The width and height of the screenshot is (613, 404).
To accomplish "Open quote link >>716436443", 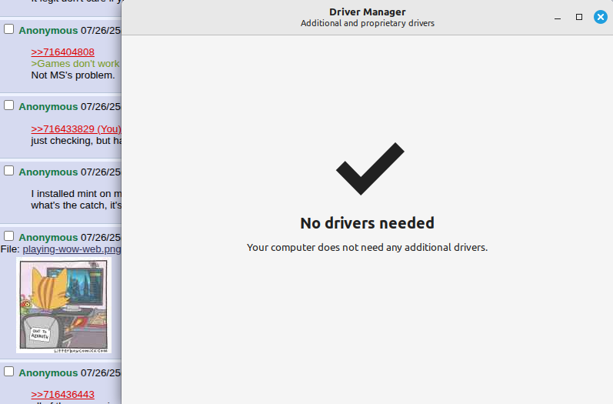I will click(x=62, y=394).
